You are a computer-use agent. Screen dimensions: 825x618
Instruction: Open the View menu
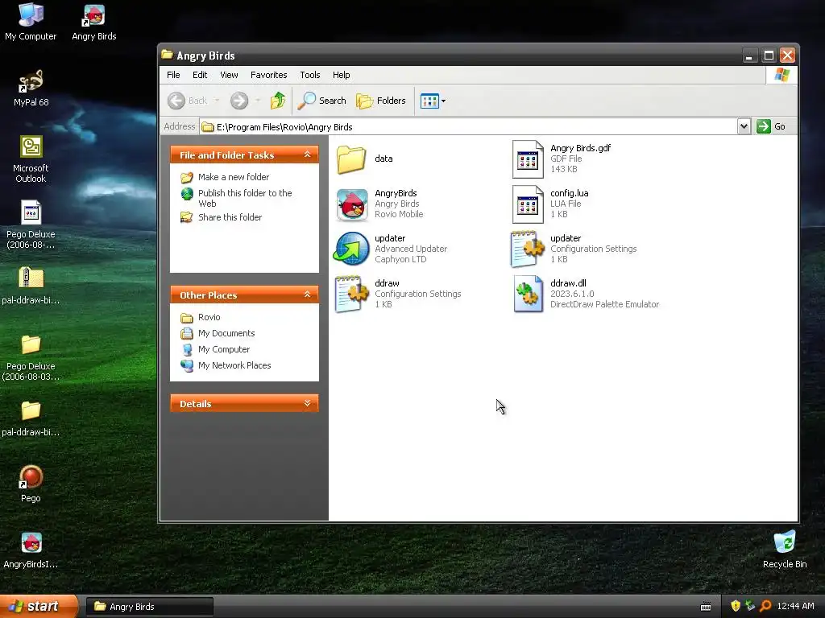click(229, 75)
